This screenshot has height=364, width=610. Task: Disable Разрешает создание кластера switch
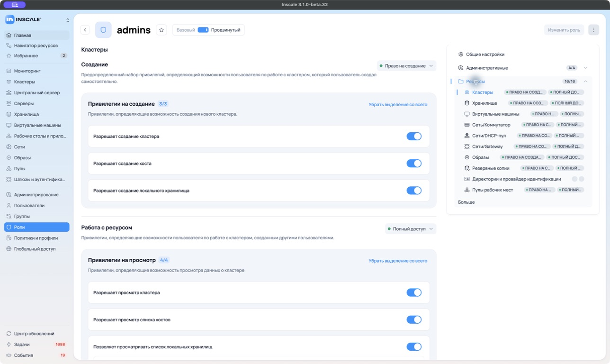(414, 136)
